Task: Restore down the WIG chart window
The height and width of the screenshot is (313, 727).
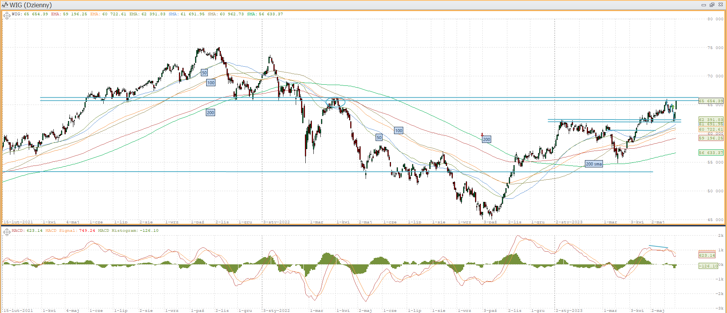Action: pyautogui.click(x=712, y=5)
